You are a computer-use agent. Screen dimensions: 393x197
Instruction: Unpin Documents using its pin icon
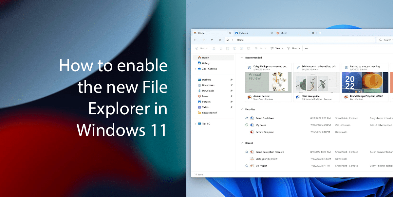[232, 85]
